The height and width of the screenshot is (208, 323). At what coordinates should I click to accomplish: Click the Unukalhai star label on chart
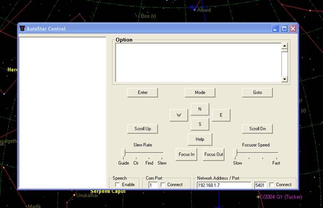(x=87, y=195)
